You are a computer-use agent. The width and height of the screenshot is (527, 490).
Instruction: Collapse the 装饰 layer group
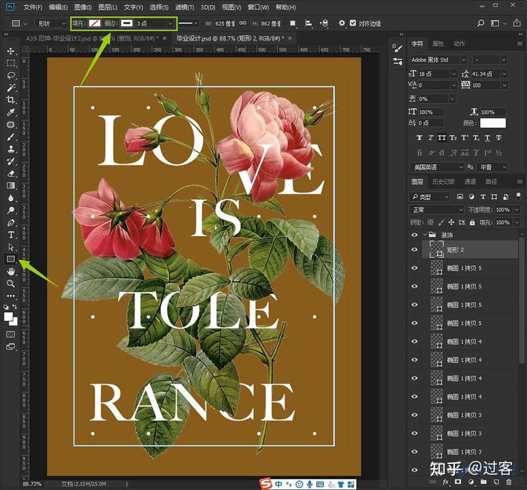coord(425,234)
